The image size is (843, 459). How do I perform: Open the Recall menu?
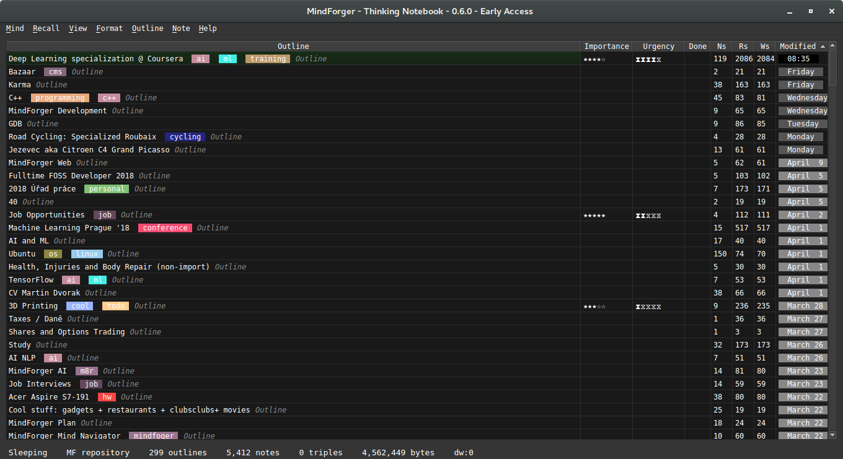pos(46,28)
